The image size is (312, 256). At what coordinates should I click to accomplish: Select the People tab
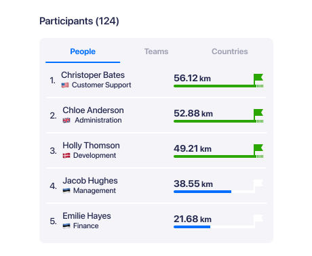(x=83, y=51)
